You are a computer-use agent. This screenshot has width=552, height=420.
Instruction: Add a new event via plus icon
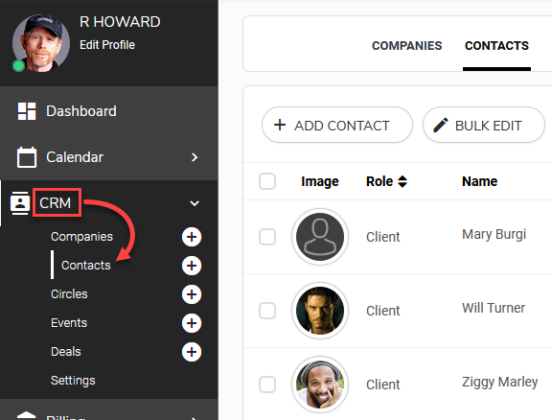pyautogui.click(x=192, y=323)
